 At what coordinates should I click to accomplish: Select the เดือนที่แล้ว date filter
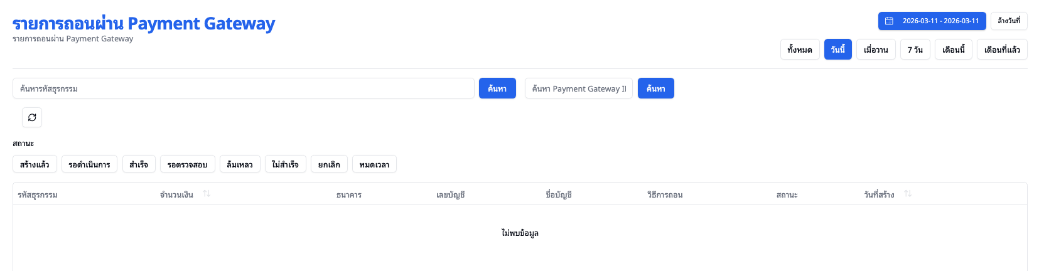tap(1002, 50)
